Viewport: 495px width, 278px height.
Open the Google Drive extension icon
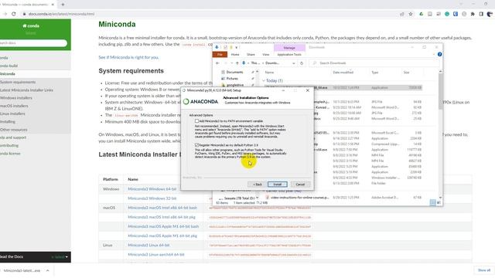[421, 14]
